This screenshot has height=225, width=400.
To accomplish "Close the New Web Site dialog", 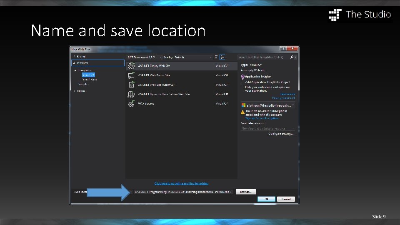I will tap(292, 48).
